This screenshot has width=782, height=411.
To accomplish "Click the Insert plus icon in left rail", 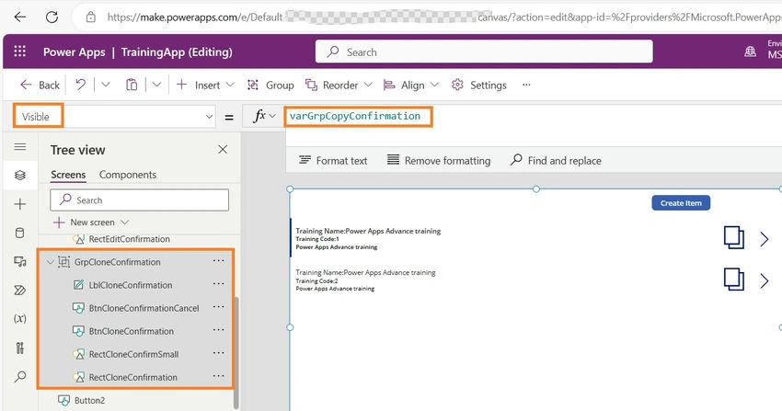I will 20,204.
